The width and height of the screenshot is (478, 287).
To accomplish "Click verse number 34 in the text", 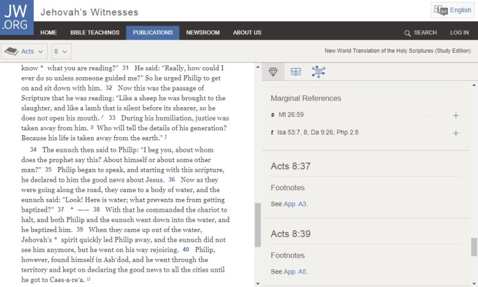I will (33, 149).
